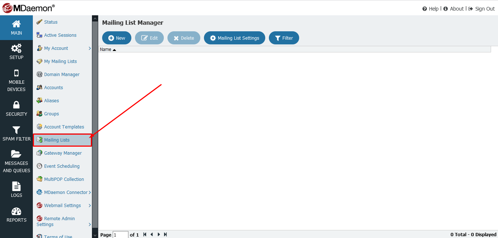Viewport: 498px width, 238px height.
Task: Click the Active Sessions icon
Action: 39,35
